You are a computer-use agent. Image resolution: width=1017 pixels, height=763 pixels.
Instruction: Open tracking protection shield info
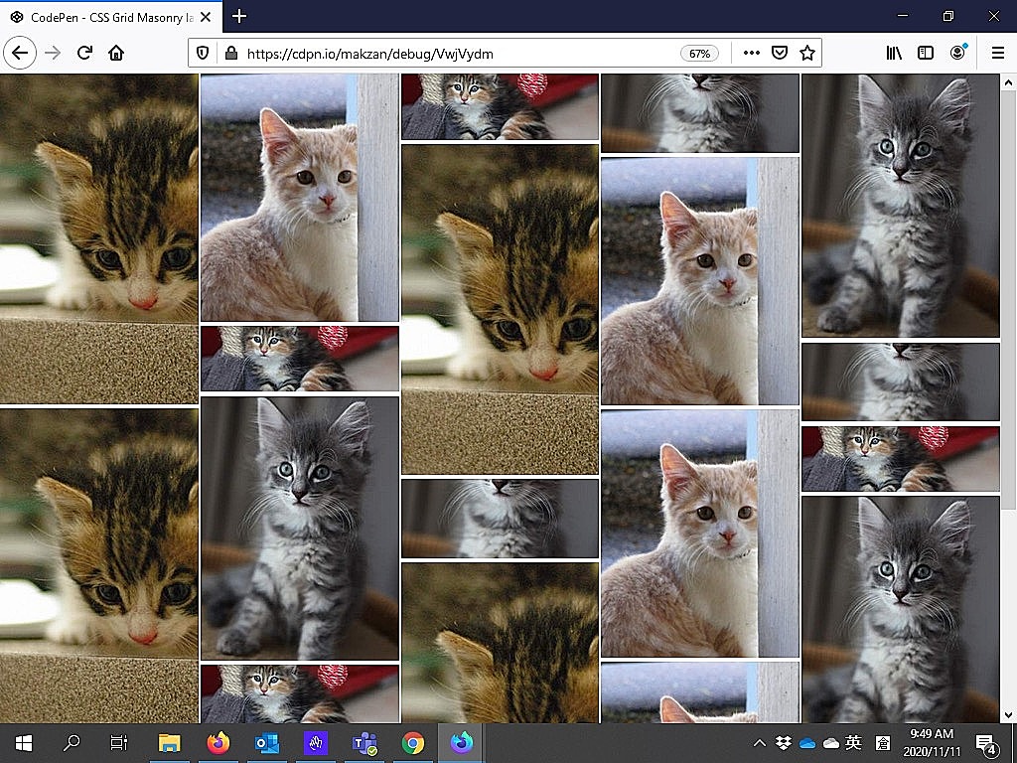coord(203,54)
